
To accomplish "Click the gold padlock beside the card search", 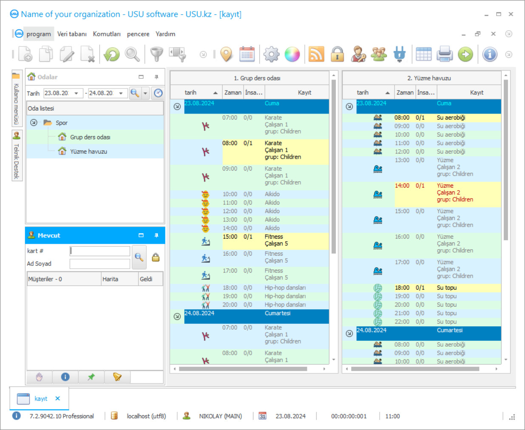I will (156, 257).
